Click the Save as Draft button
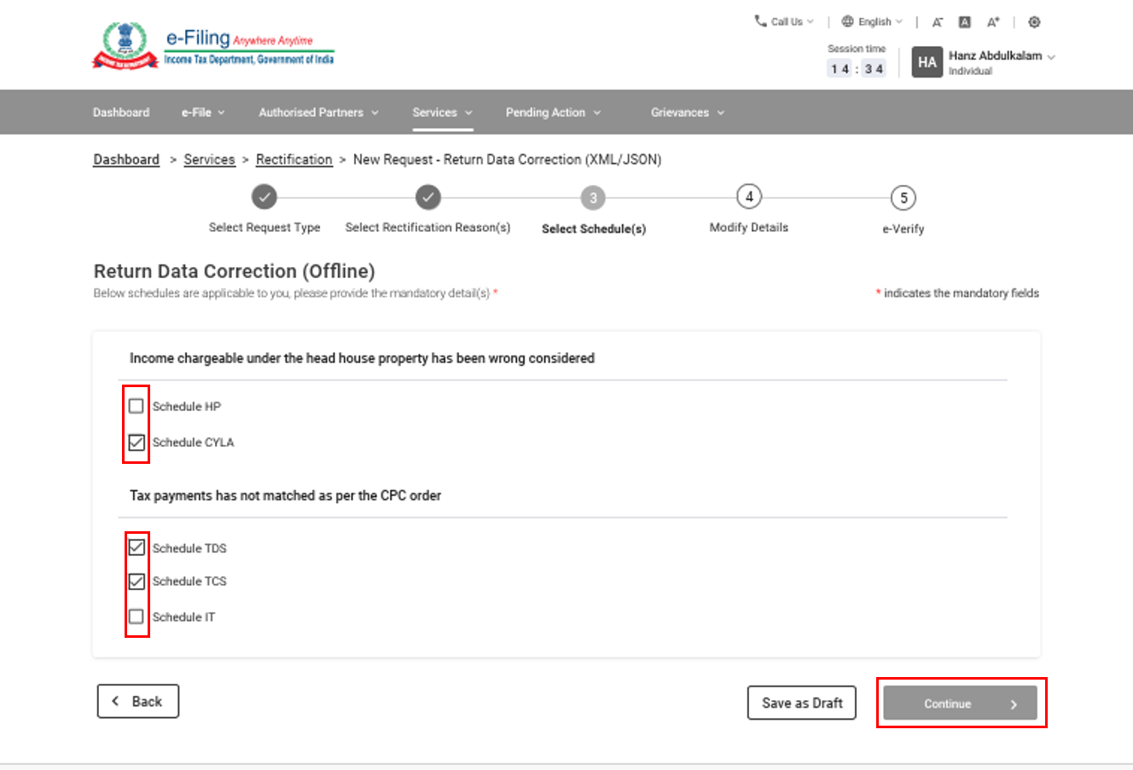Image resolution: width=1133 pixels, height=770 pixels. click(801, 703)
